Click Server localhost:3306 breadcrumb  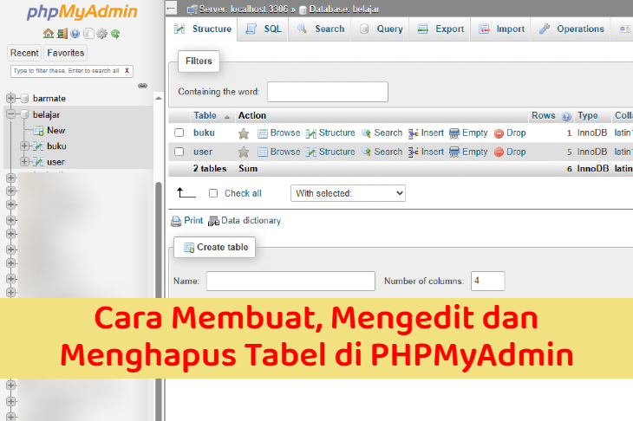238,9
